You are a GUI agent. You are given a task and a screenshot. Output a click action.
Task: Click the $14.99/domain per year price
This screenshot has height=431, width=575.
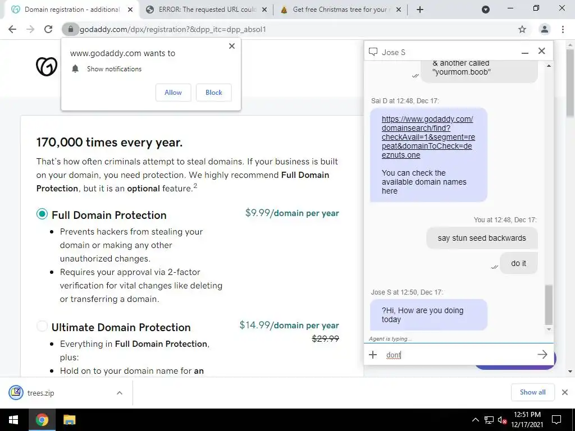(x=289, y=325)
